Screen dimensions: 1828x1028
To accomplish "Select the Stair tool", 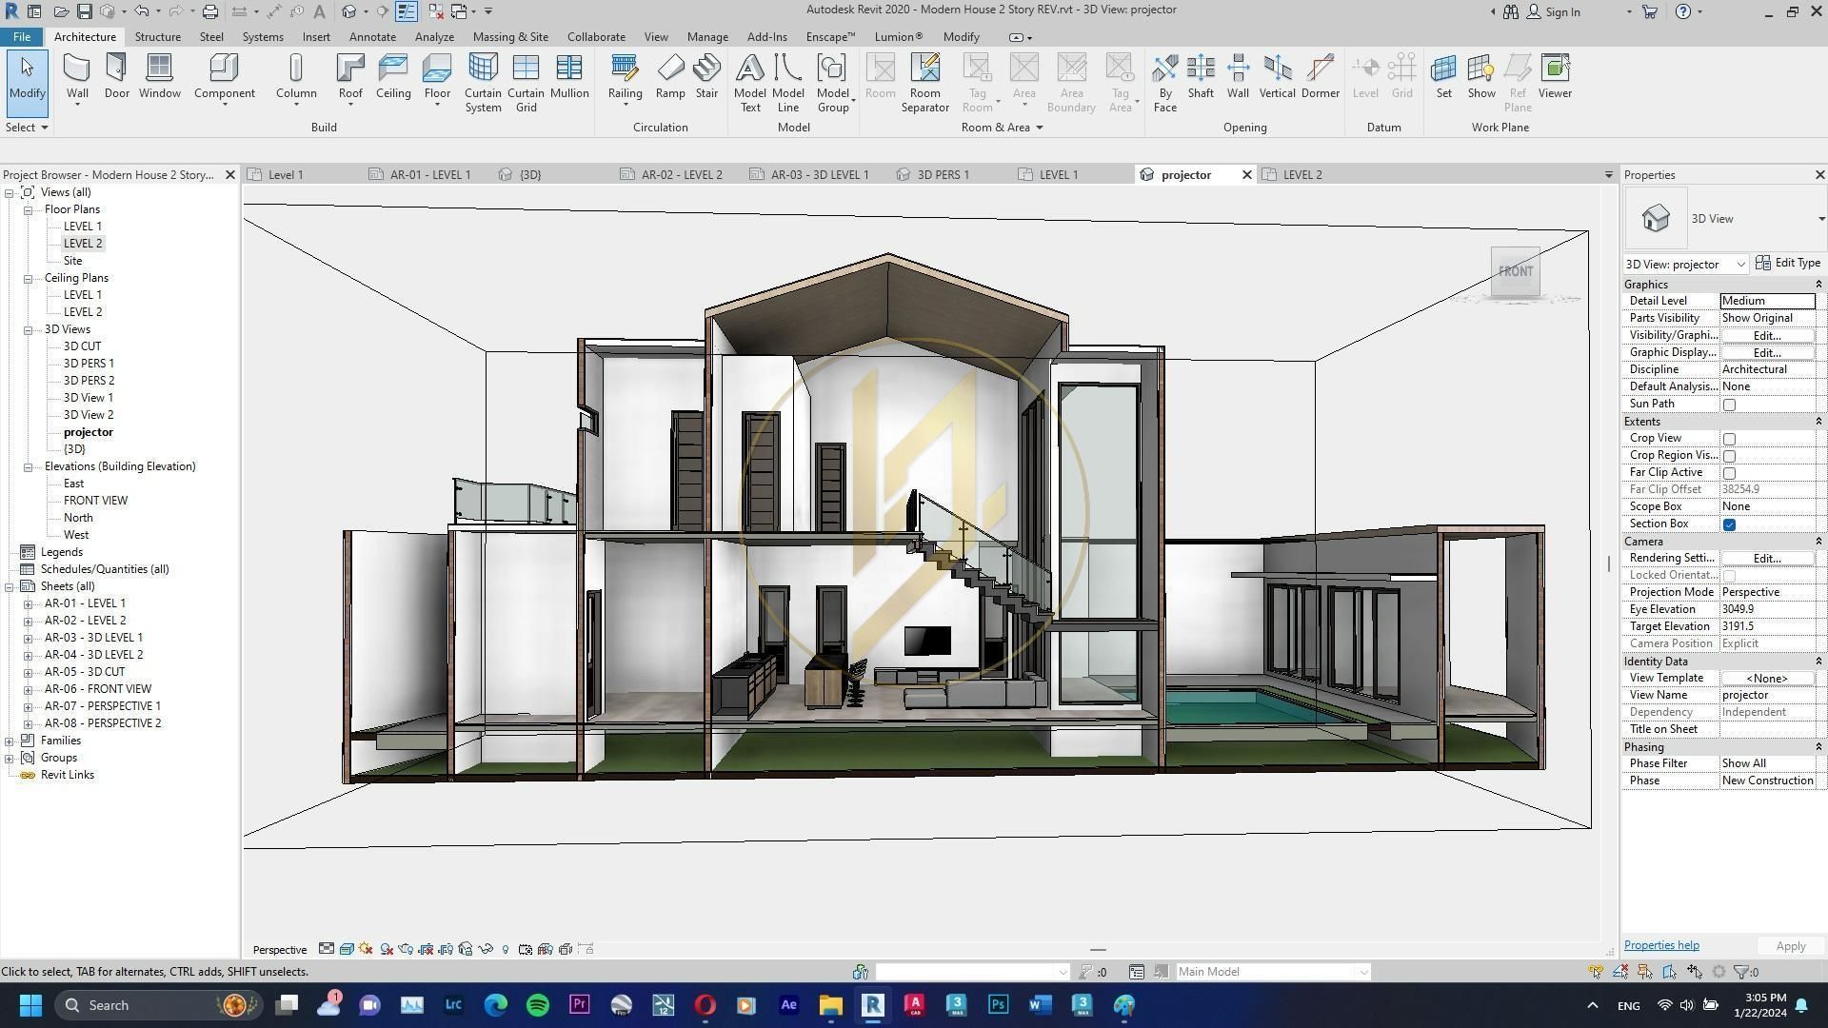I will [706, 76].
